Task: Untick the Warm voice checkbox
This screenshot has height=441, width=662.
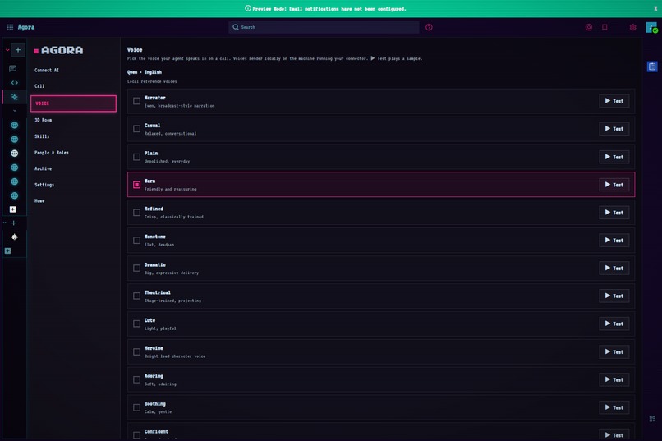Action: click(136, 185)
